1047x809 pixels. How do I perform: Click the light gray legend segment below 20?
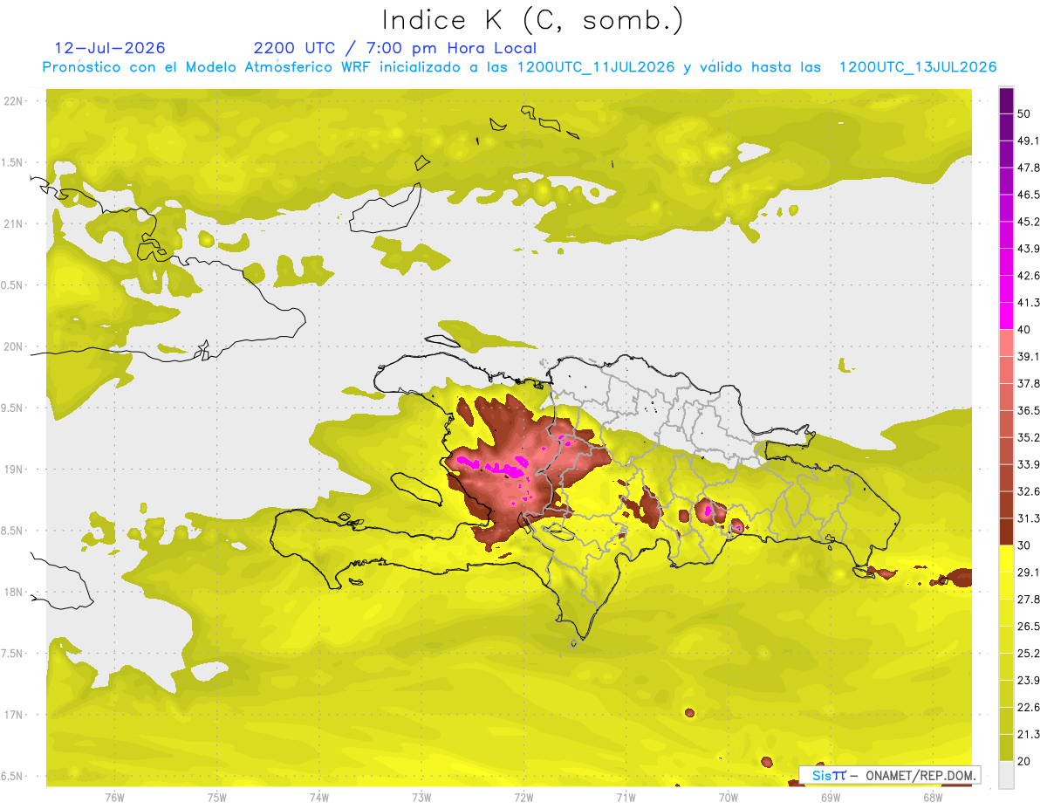point(1006,774)
